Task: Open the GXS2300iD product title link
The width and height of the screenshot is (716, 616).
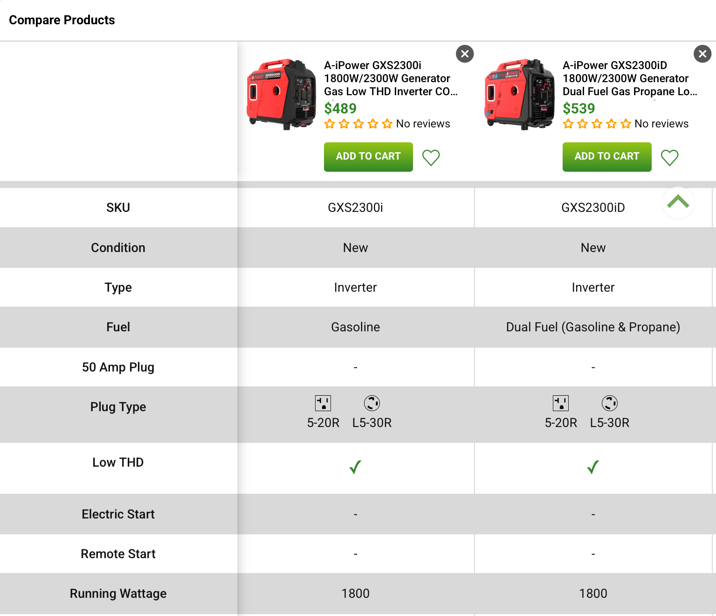Action: [629, 78]
